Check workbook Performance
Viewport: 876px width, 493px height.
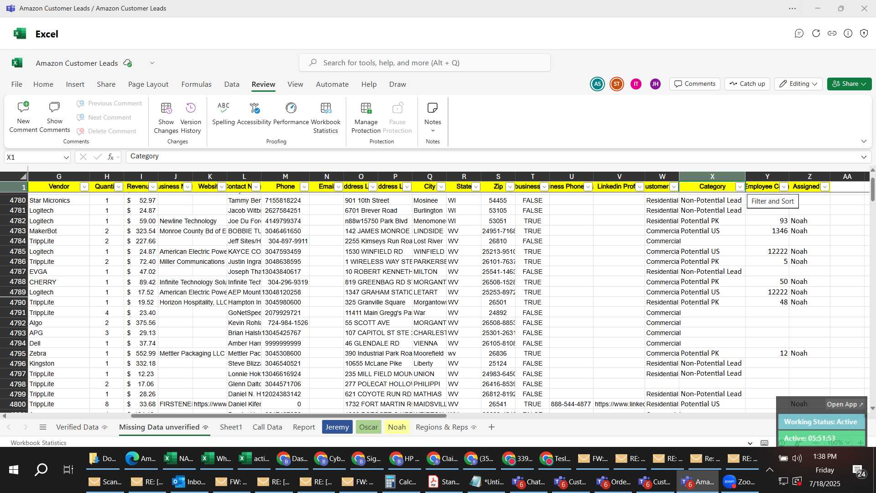[x=291, y=113]
